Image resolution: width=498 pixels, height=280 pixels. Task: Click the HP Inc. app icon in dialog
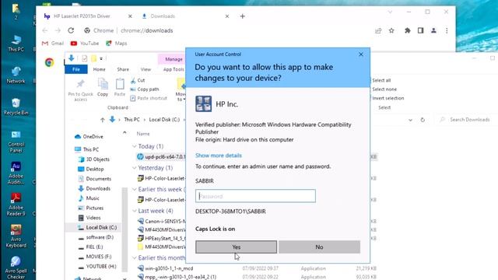tap(204, 103)
